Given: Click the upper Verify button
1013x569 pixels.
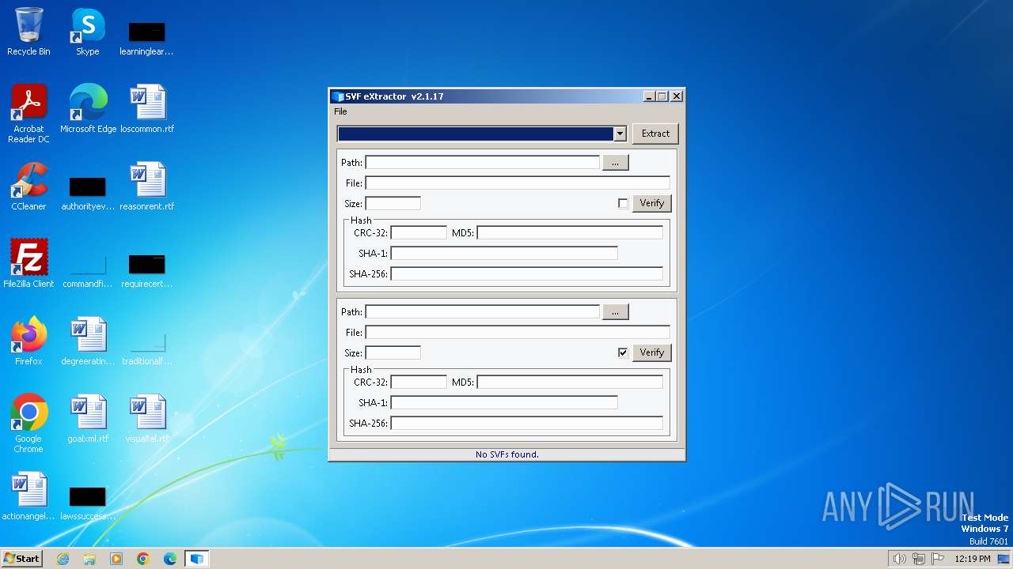Looking at the screenshot, I should pyautogui.click(x=652, y=203).
